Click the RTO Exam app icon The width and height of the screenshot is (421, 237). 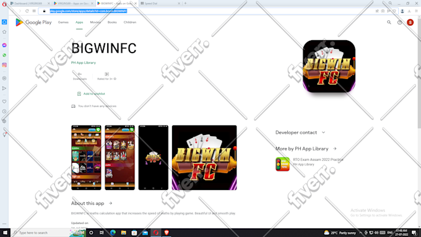point(282,164)
